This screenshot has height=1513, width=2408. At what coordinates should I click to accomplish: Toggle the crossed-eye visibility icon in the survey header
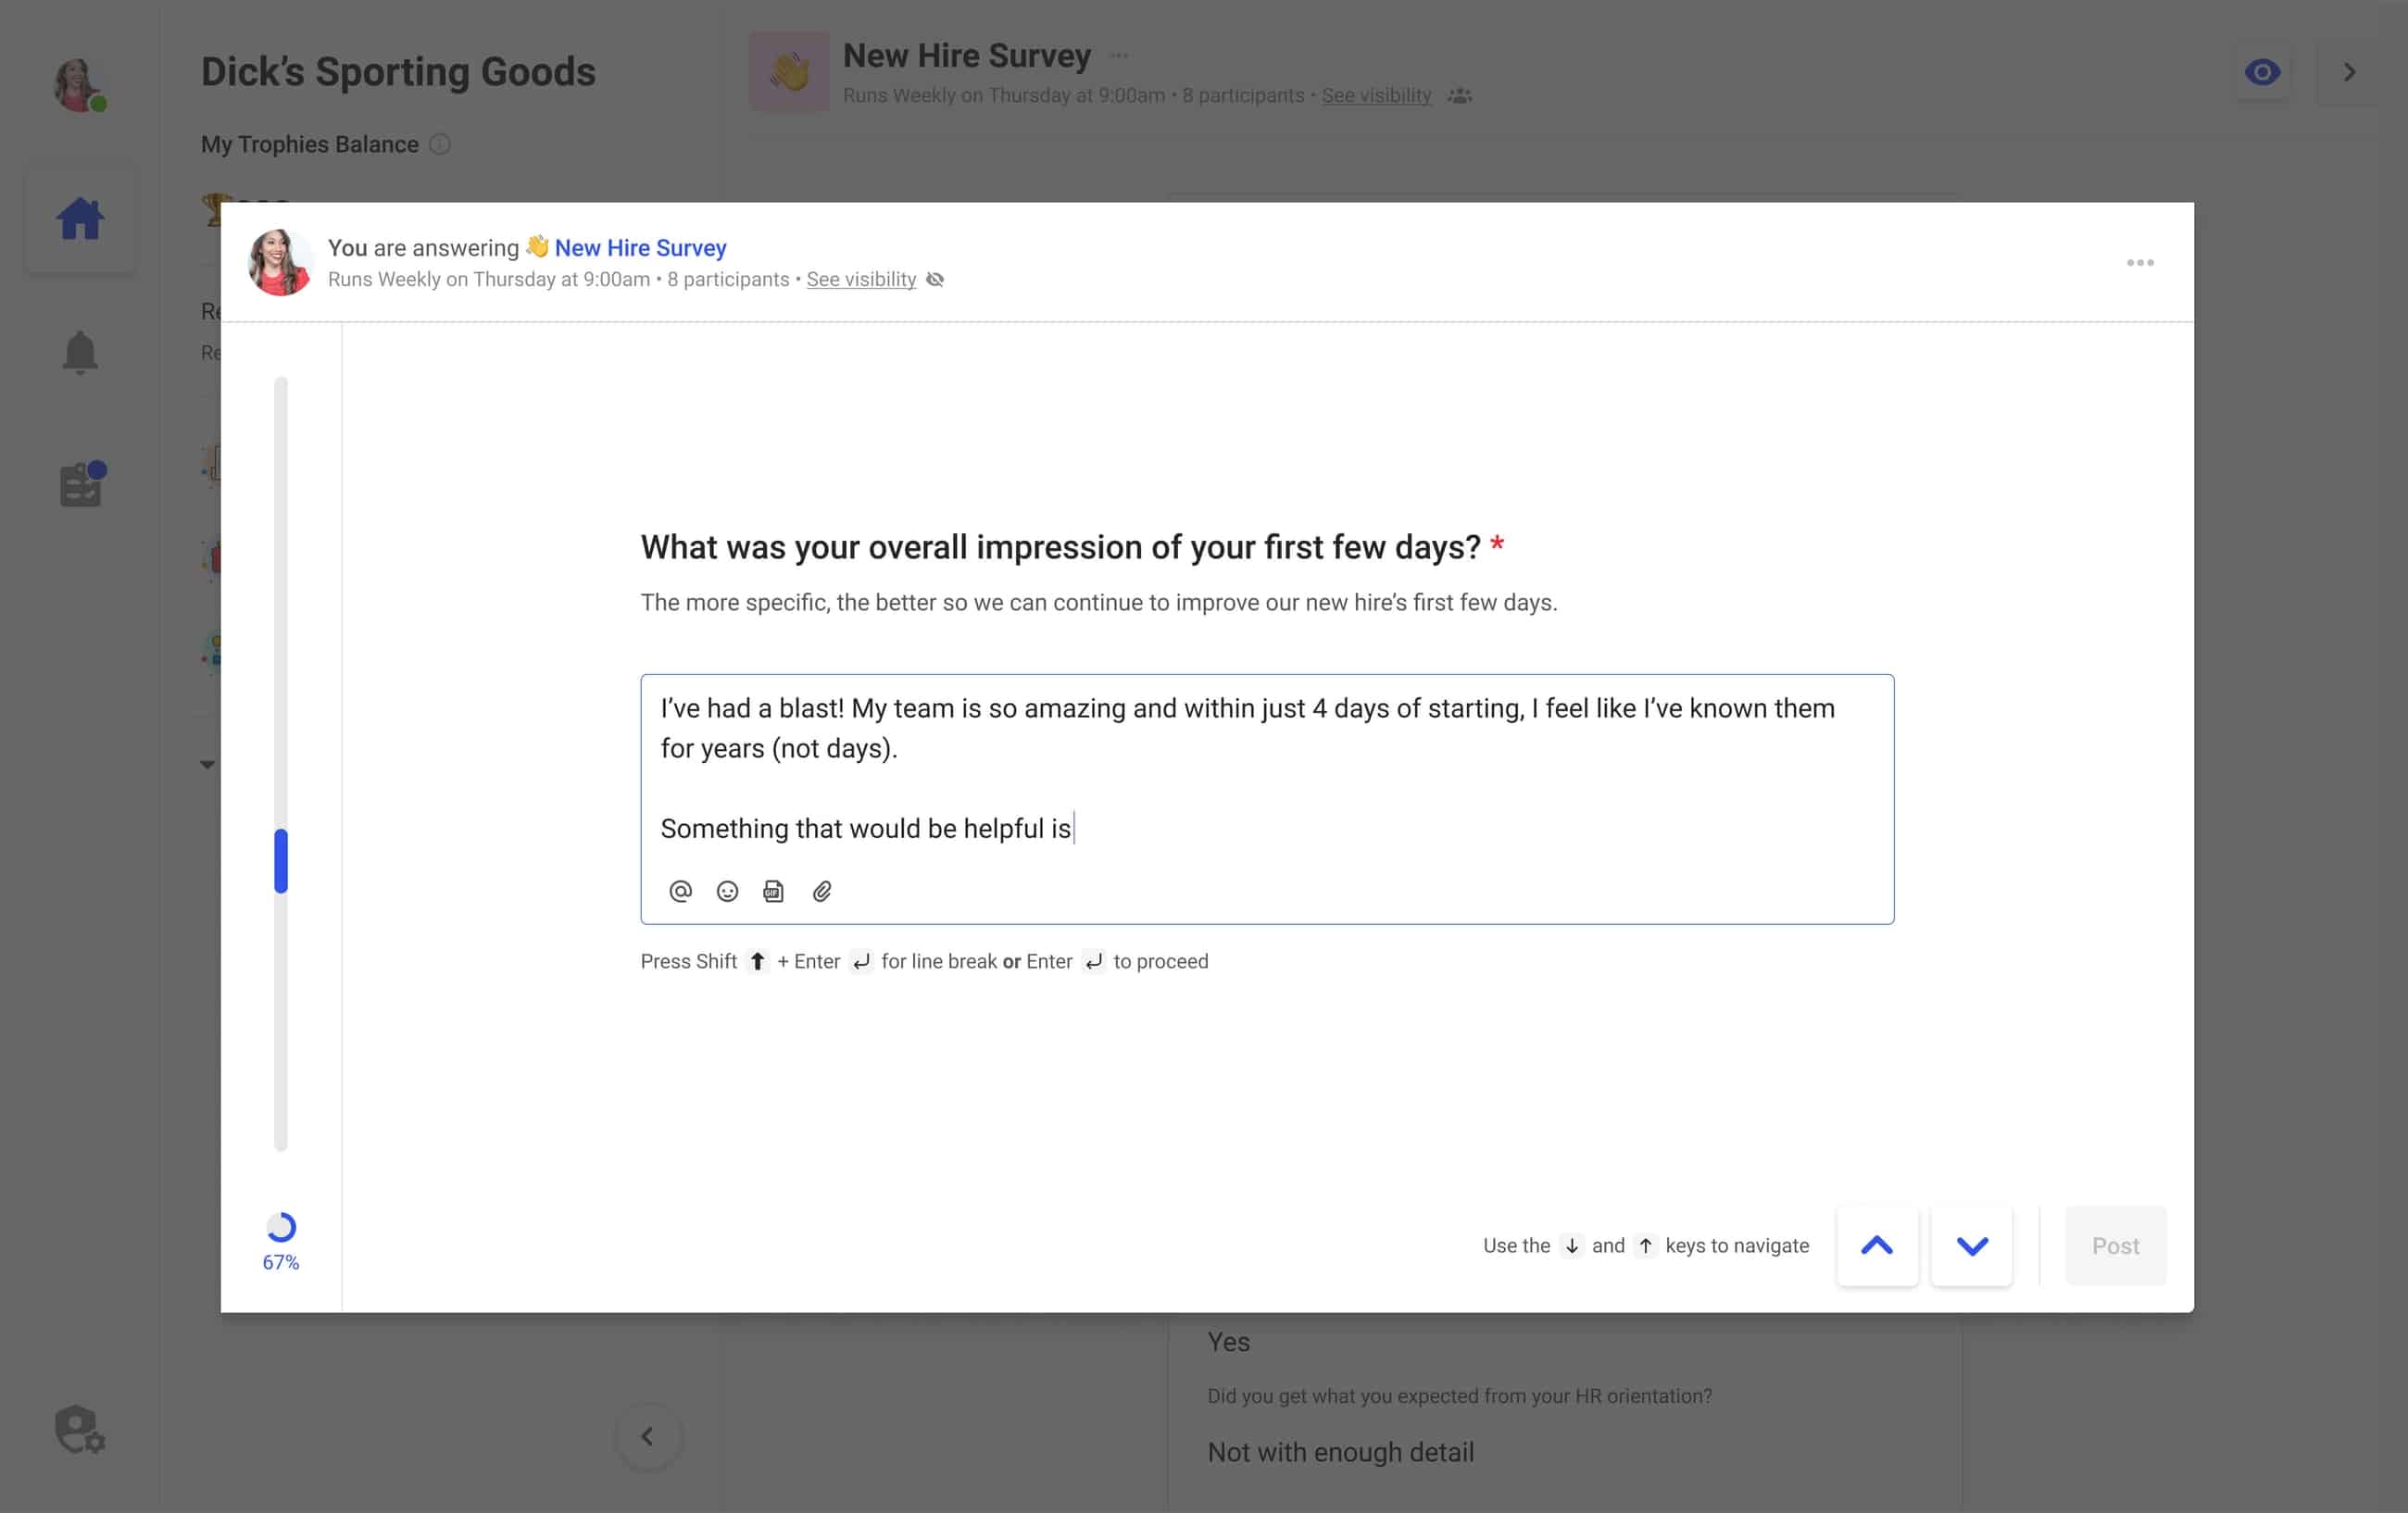[935, 280]
